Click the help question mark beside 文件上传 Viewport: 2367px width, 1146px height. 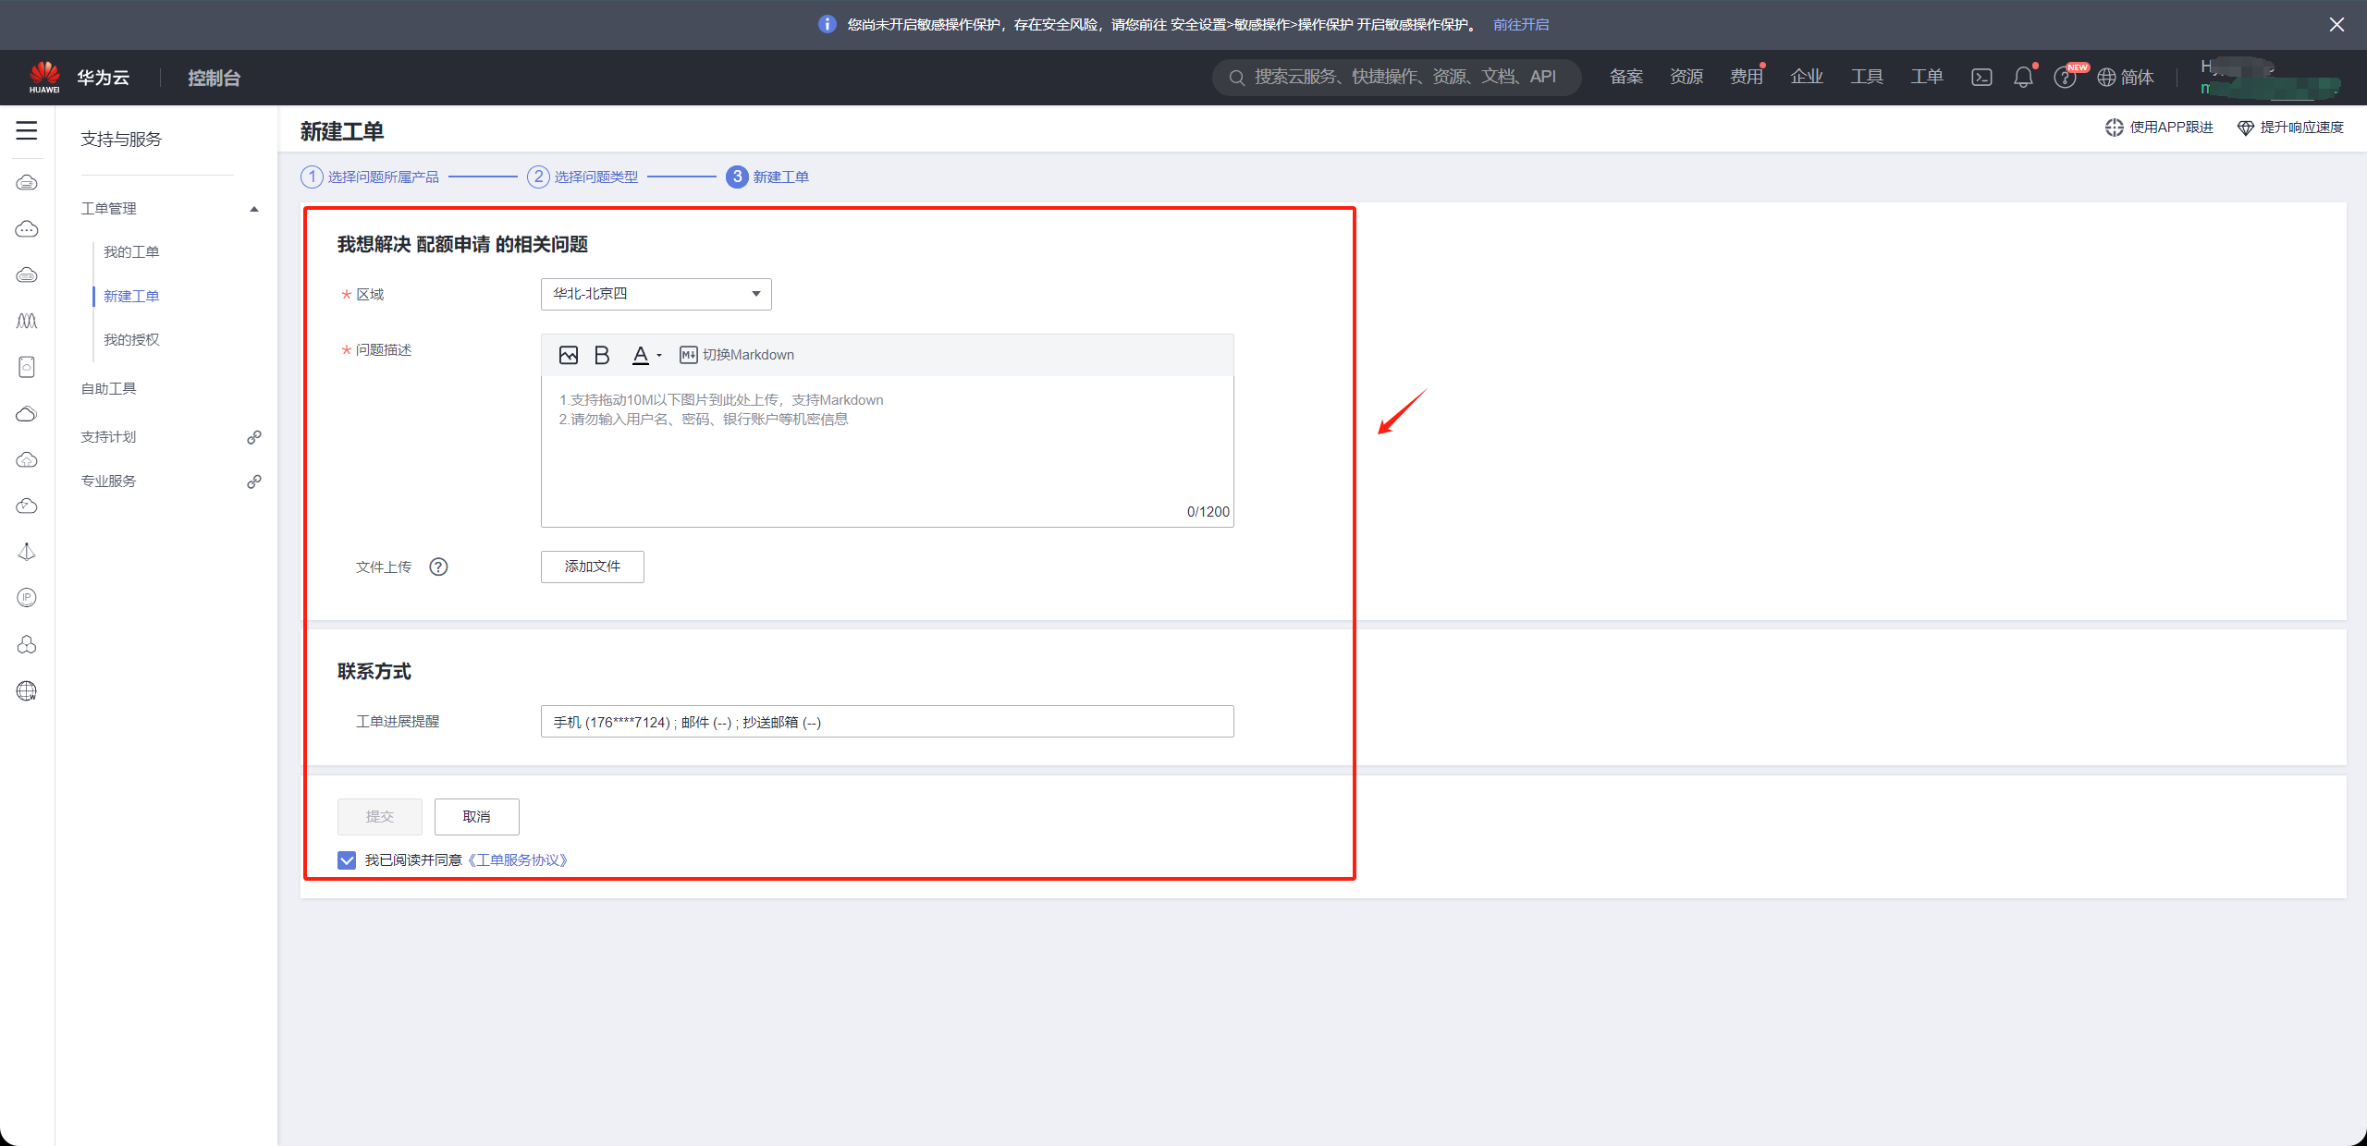[438, 567]
